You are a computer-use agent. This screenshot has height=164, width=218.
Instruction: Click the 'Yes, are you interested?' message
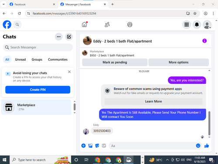pos(187,80)
